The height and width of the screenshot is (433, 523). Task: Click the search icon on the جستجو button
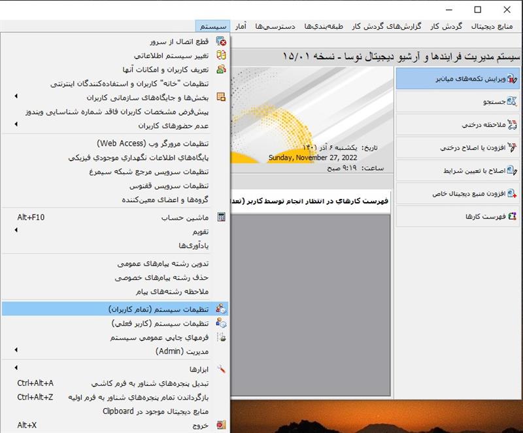click(x=512, y=102)
